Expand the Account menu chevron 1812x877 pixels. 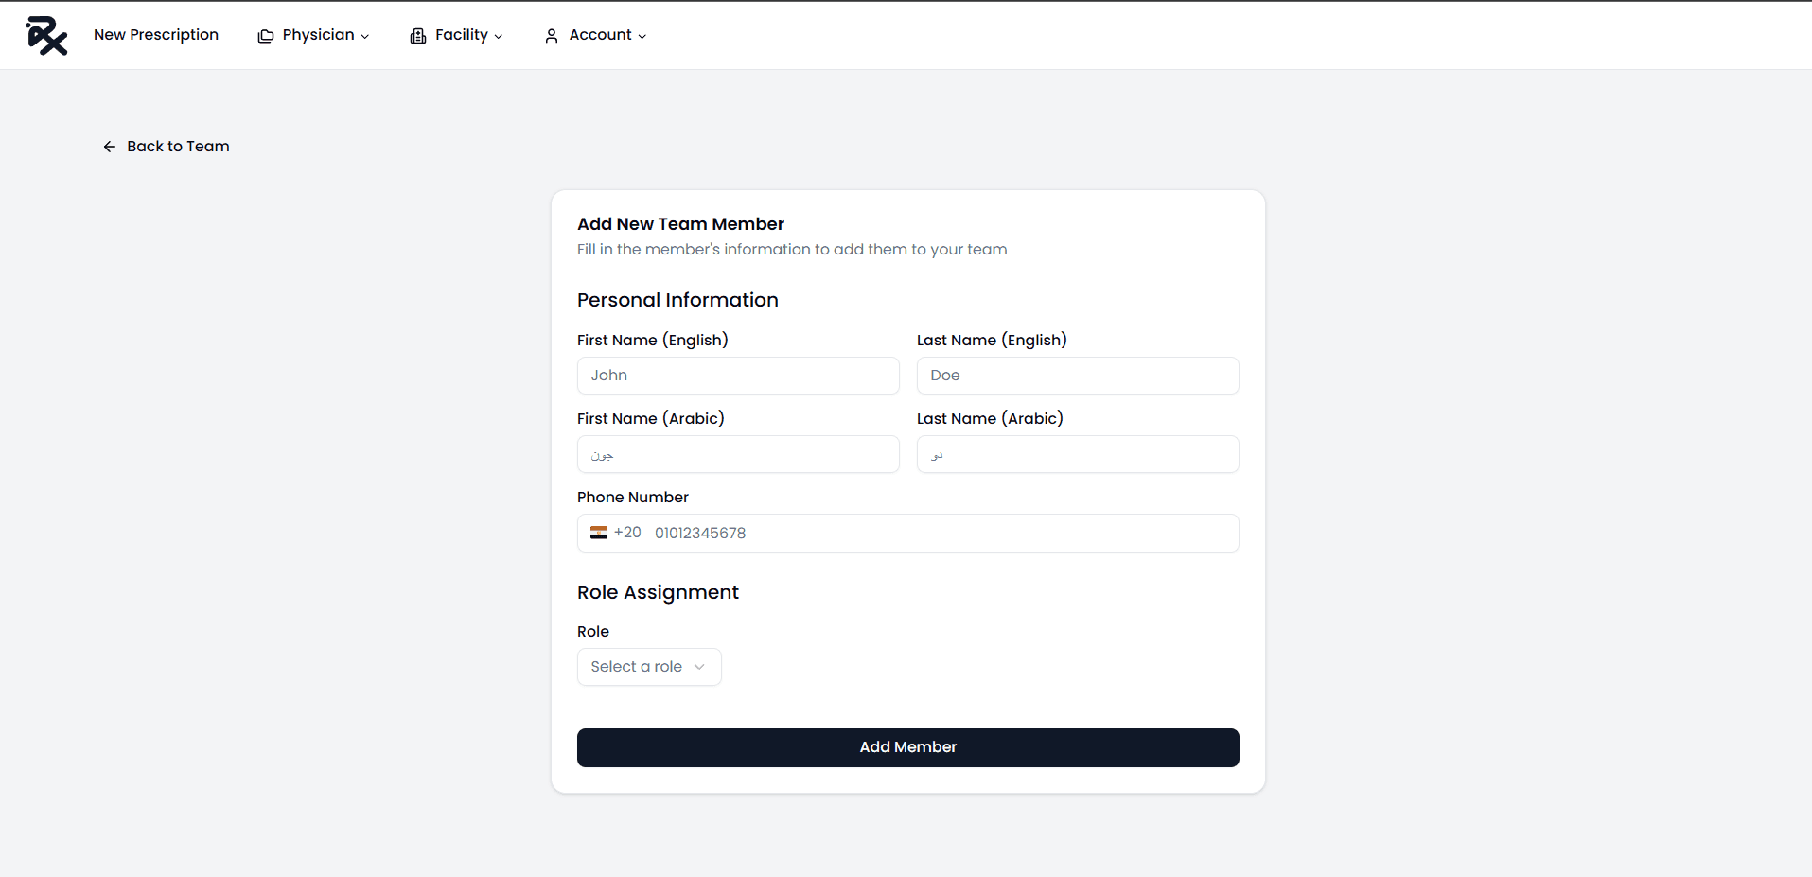pyautogui.click(x=642, y=37)
